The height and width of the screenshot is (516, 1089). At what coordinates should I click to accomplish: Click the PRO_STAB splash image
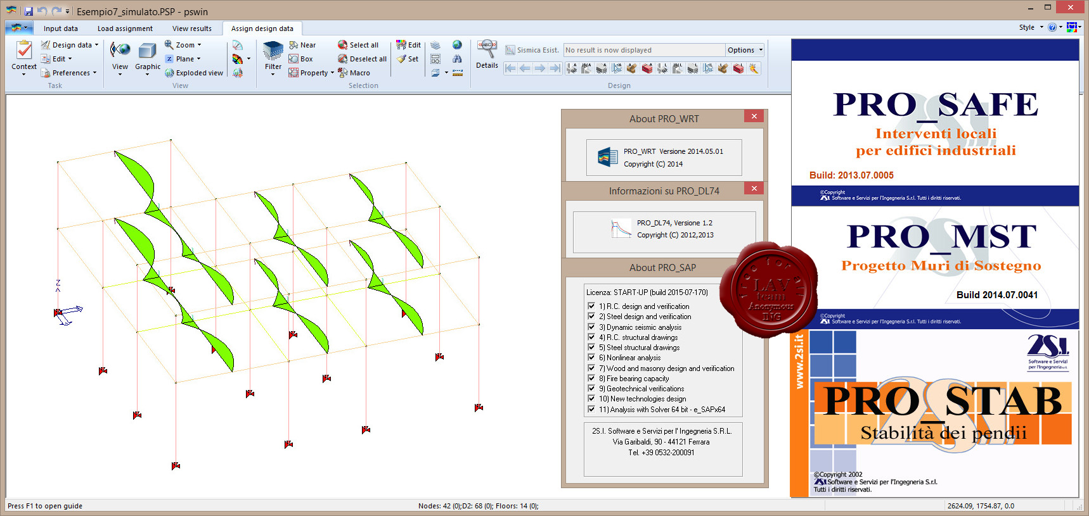(x=934, y=413)
